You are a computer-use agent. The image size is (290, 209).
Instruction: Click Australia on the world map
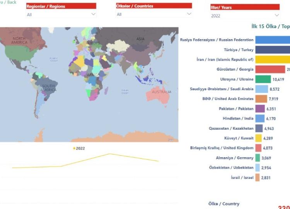click(161, 93)
